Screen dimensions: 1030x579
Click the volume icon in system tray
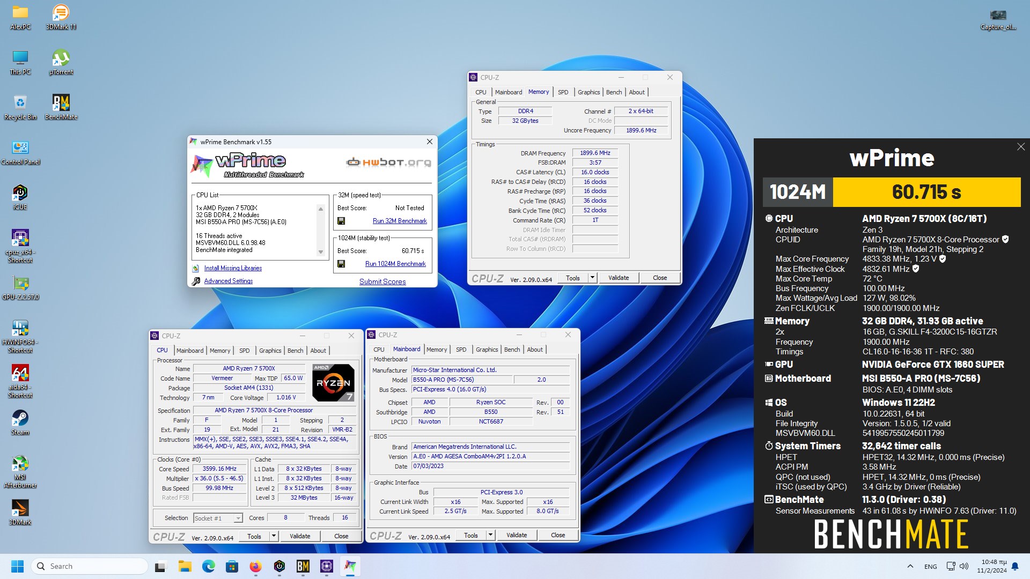964,566
